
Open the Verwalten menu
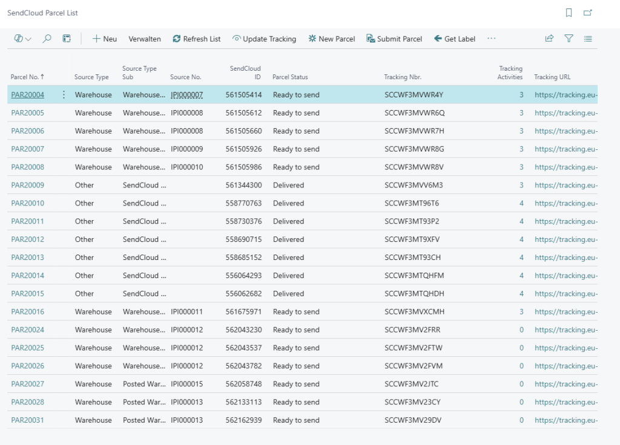click(145, 39)
